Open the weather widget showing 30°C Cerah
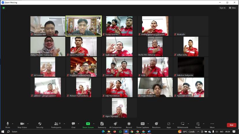 point(186,132)
